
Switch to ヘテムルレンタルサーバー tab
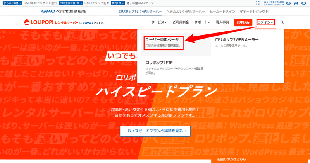point(186,12)
